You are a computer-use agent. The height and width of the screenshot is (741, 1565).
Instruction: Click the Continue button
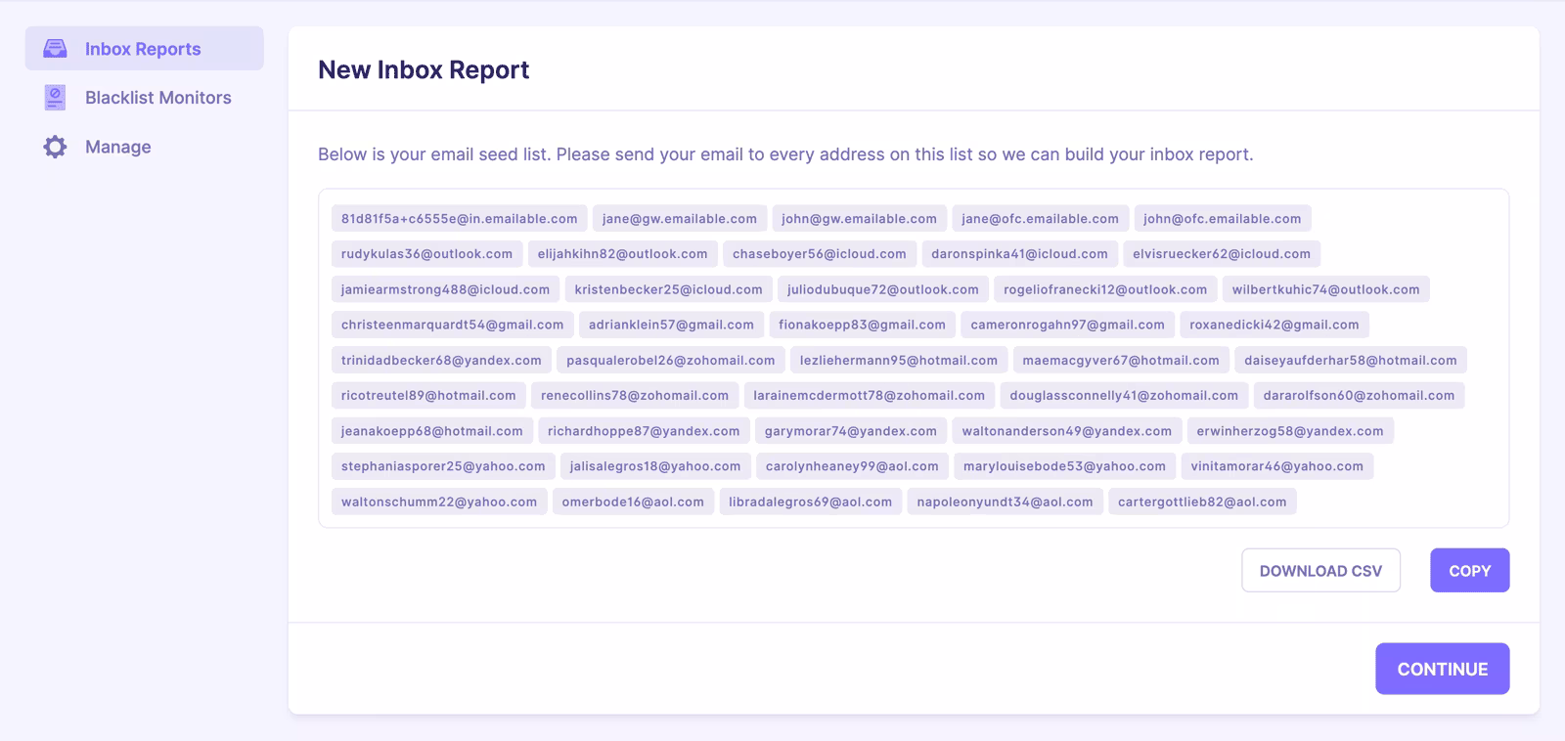(x=1442, y=669)
